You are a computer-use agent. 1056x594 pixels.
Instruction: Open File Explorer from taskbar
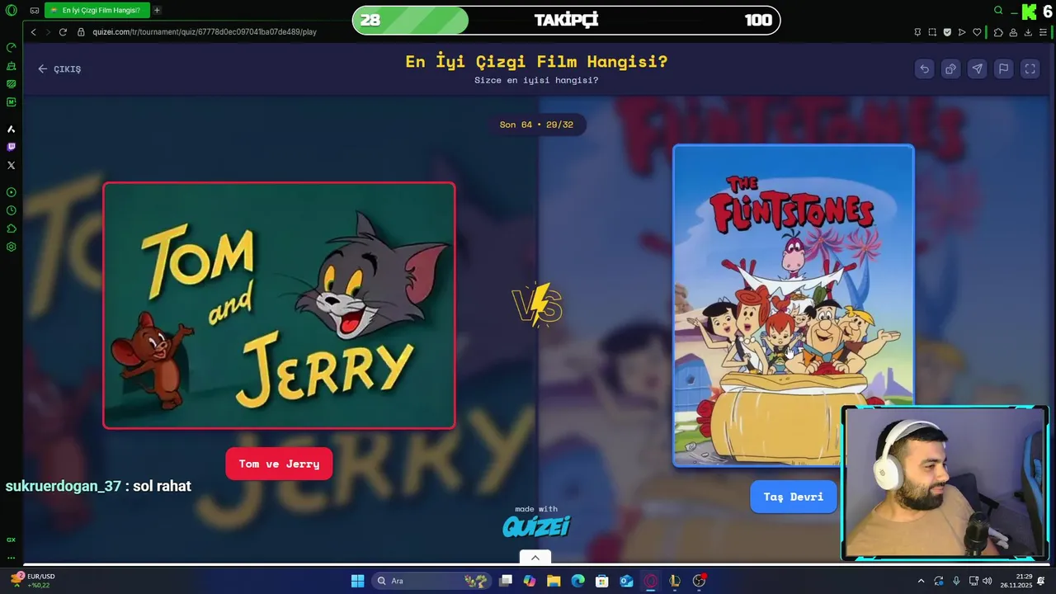tap(554, 581)
